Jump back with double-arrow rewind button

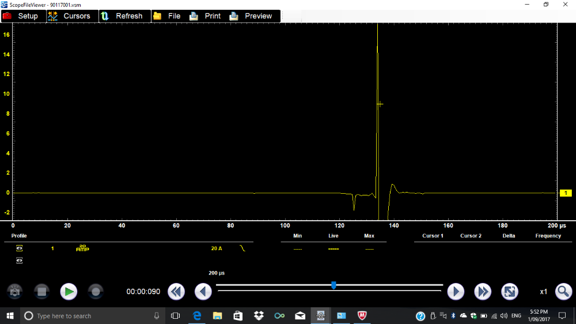click(176, 292)
